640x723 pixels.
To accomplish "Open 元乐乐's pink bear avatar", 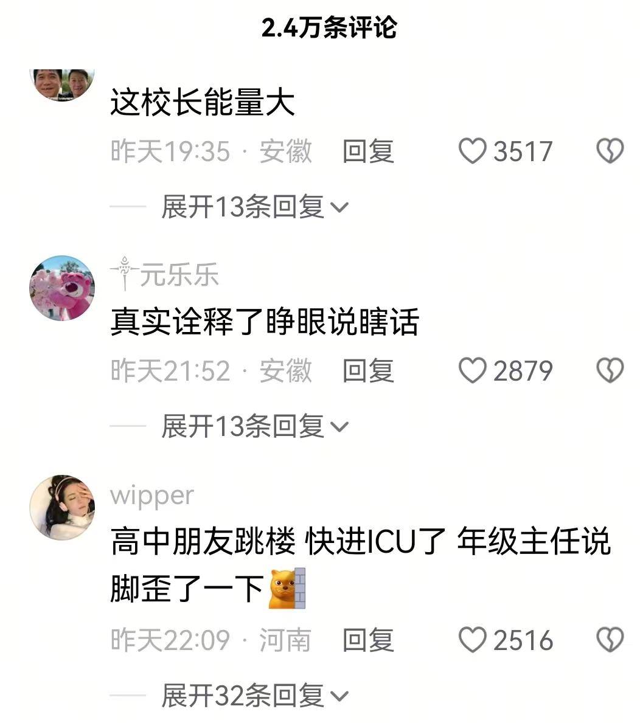I will tap(62, 288).
